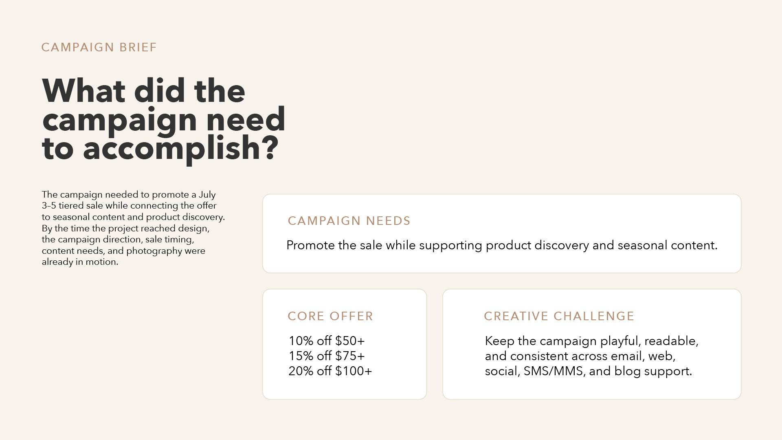Viewport: 782px width, 440px height.
Task: Click 'content needs, and photography were' paragraph line
Action: point(123,251)
